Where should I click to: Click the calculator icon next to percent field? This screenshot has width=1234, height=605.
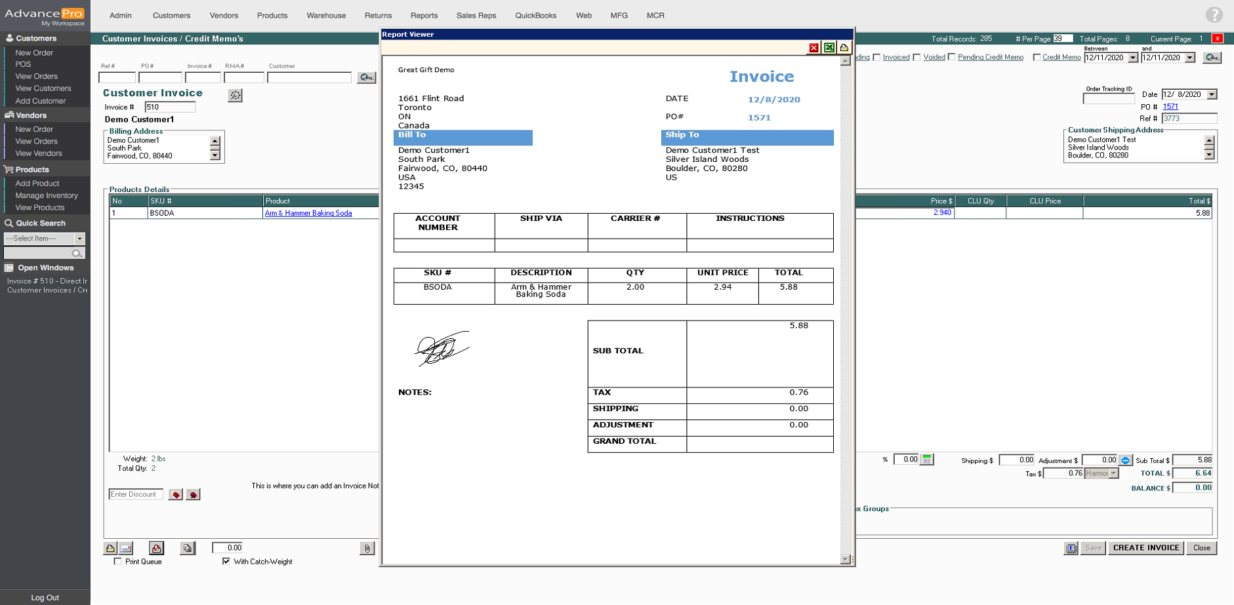(926, 459)
